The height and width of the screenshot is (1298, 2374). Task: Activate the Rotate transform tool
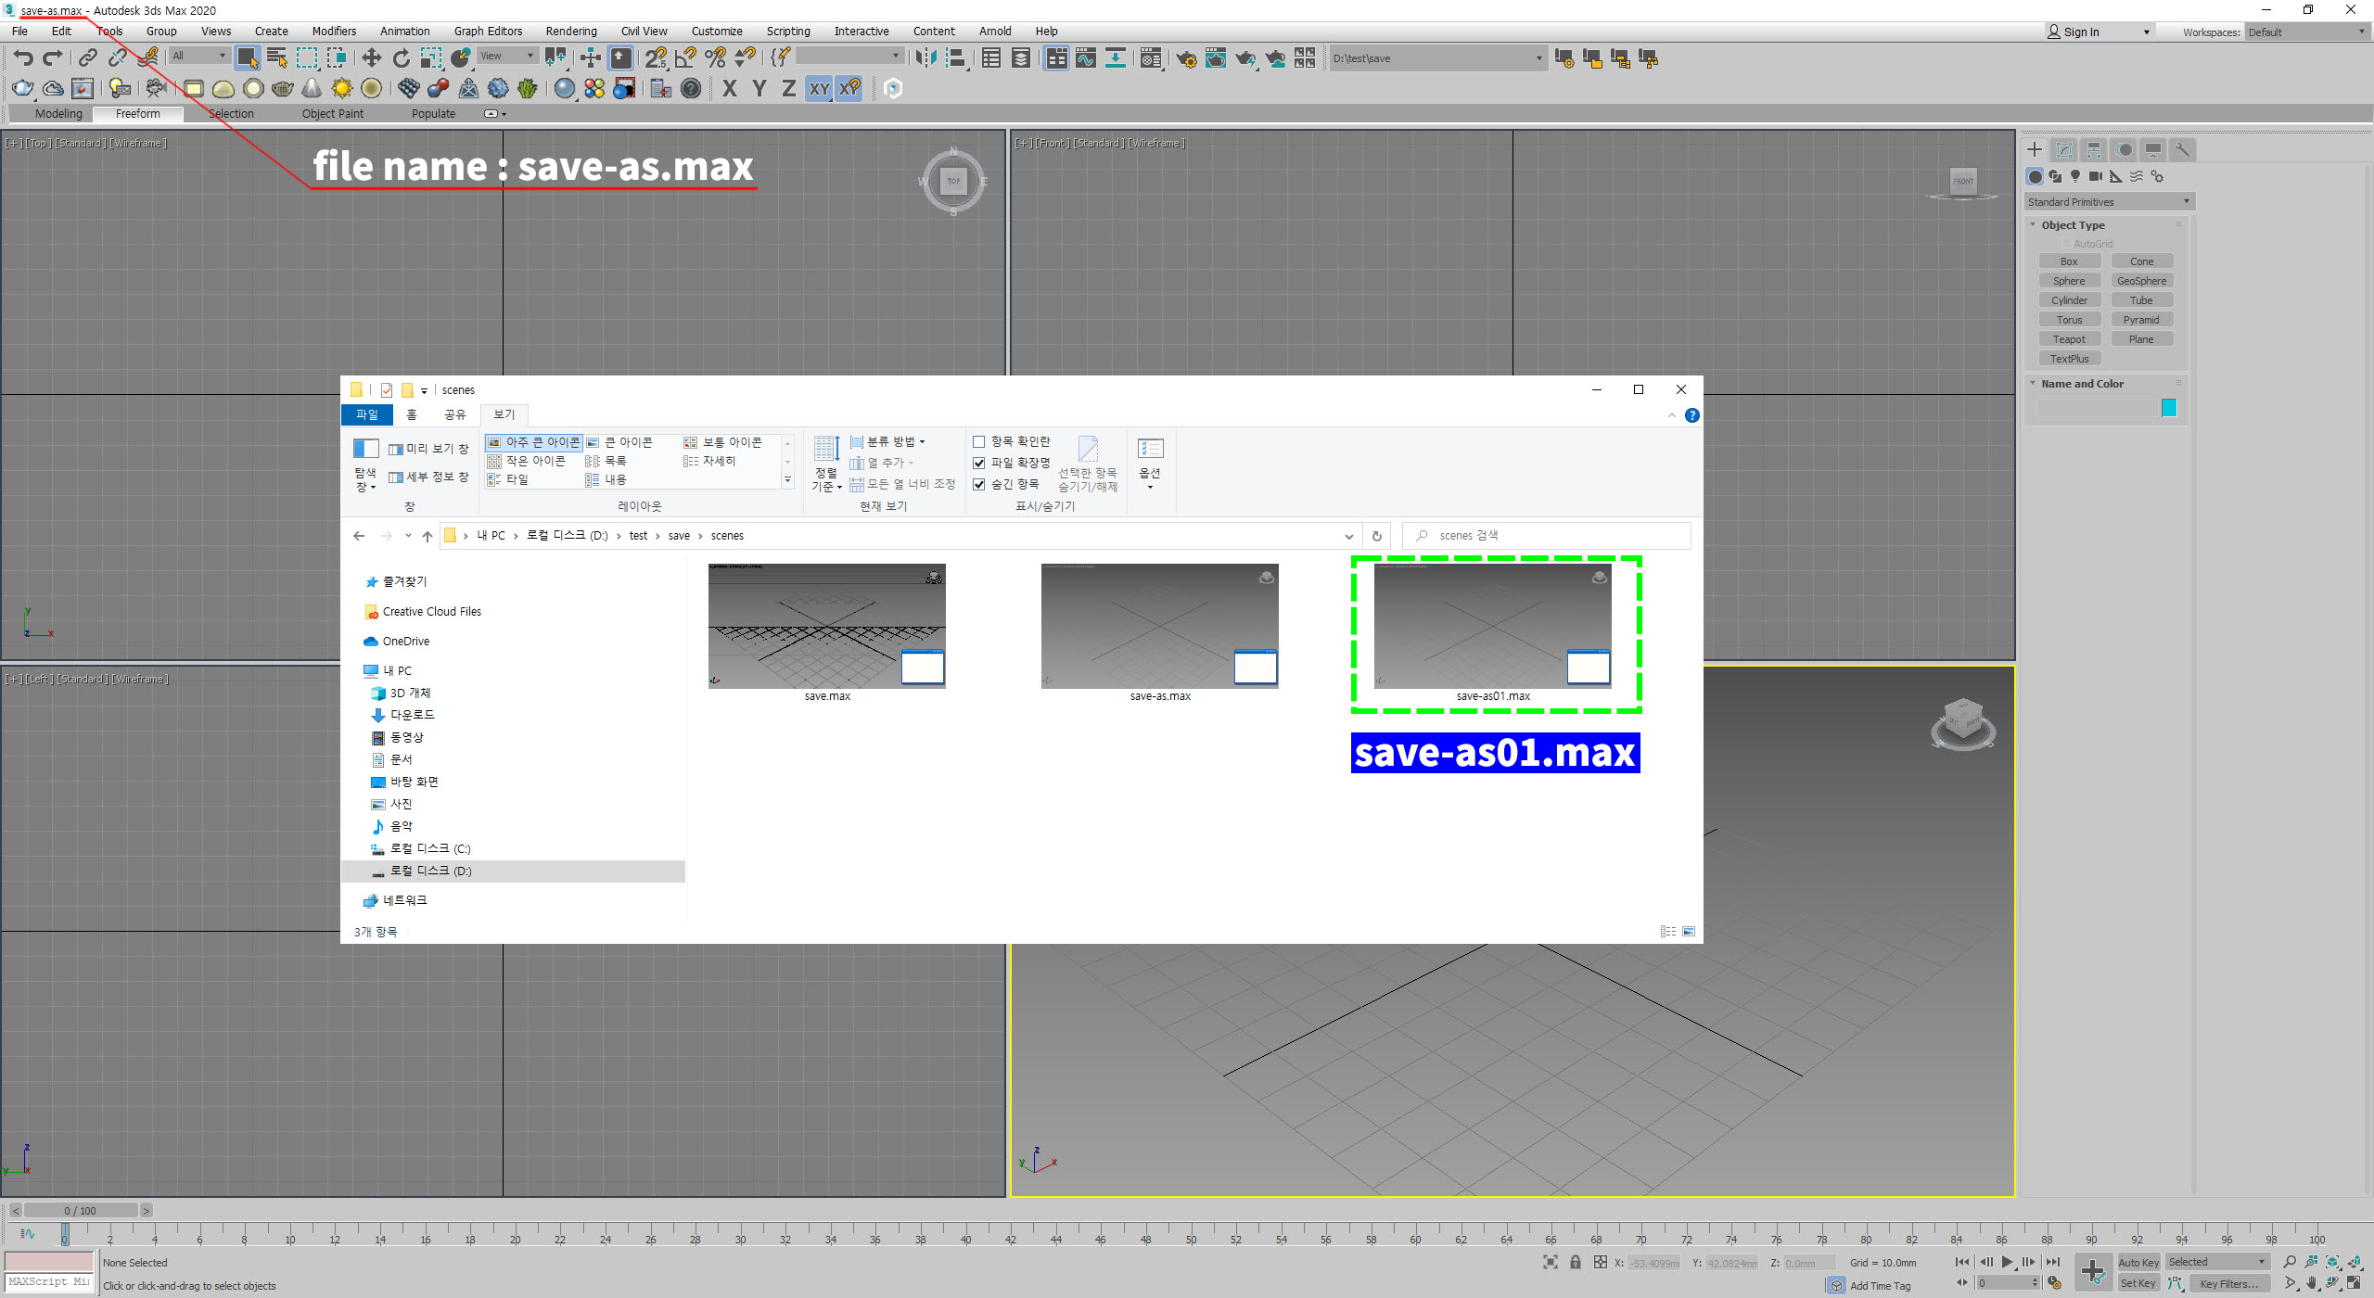coord(401,58)
